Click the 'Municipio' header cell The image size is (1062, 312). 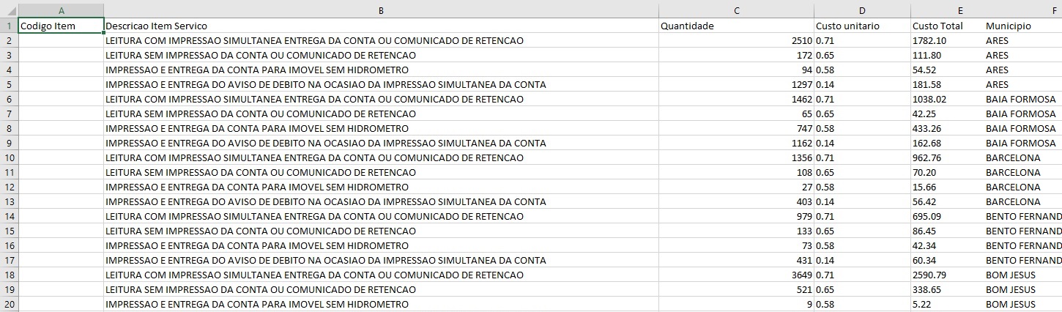pyautogui.click(x=1023, y=26)
